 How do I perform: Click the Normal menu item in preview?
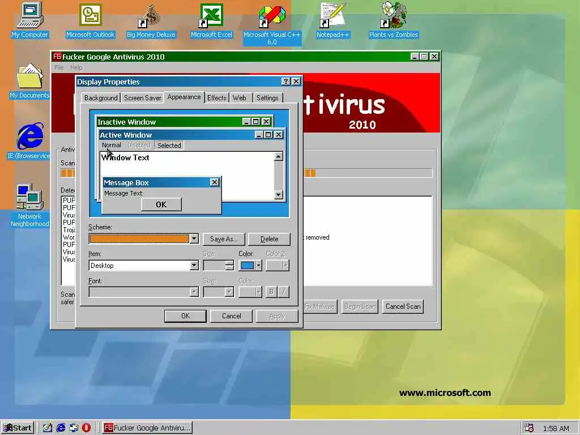pos(112,145)
